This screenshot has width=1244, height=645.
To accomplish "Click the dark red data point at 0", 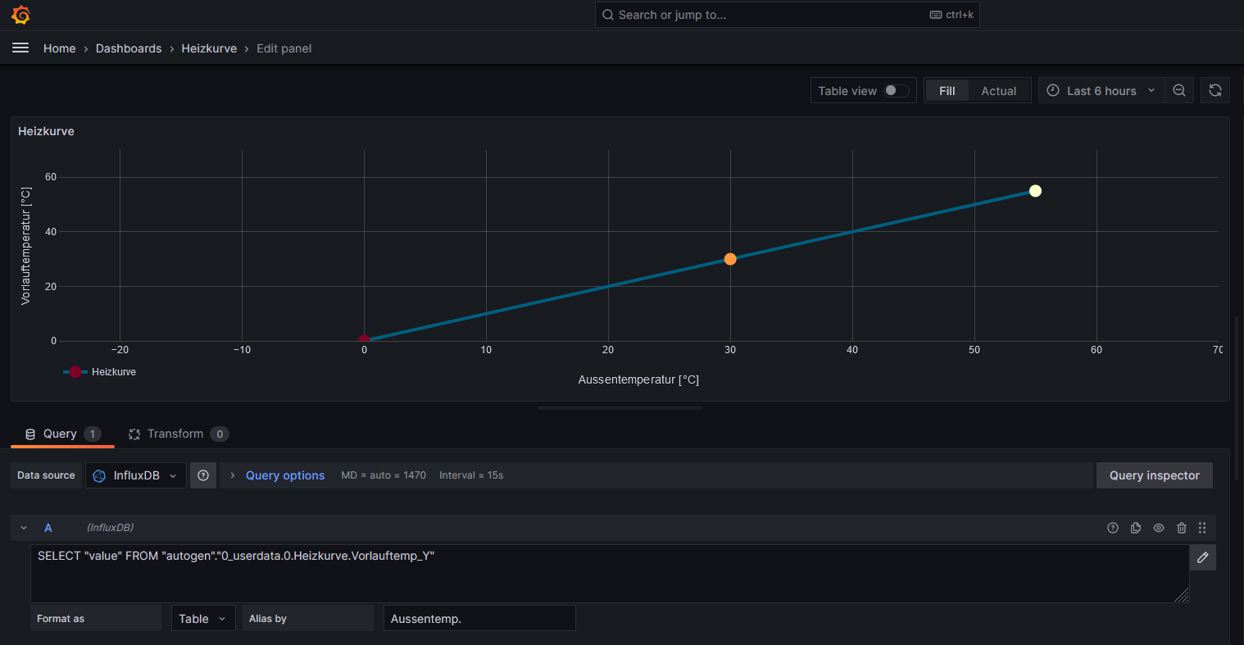I will [x=364, y=339].
